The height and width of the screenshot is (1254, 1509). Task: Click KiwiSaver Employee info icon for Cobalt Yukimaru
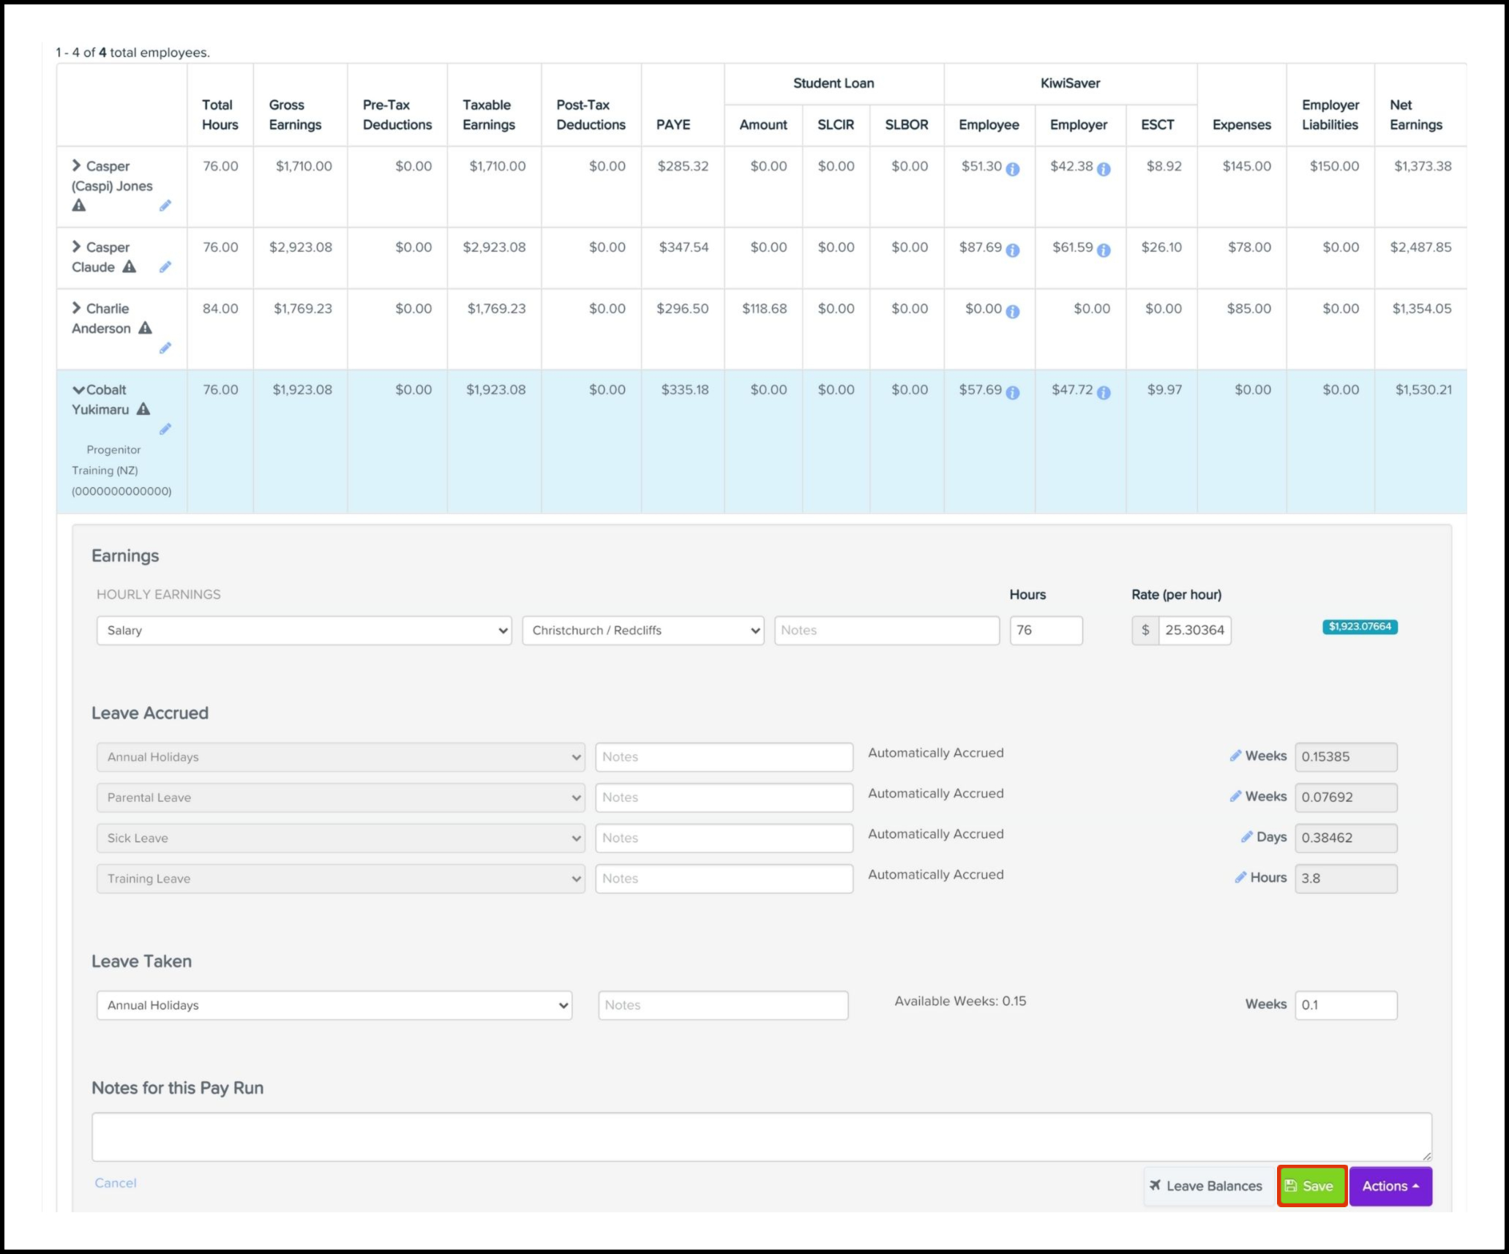1013,393
